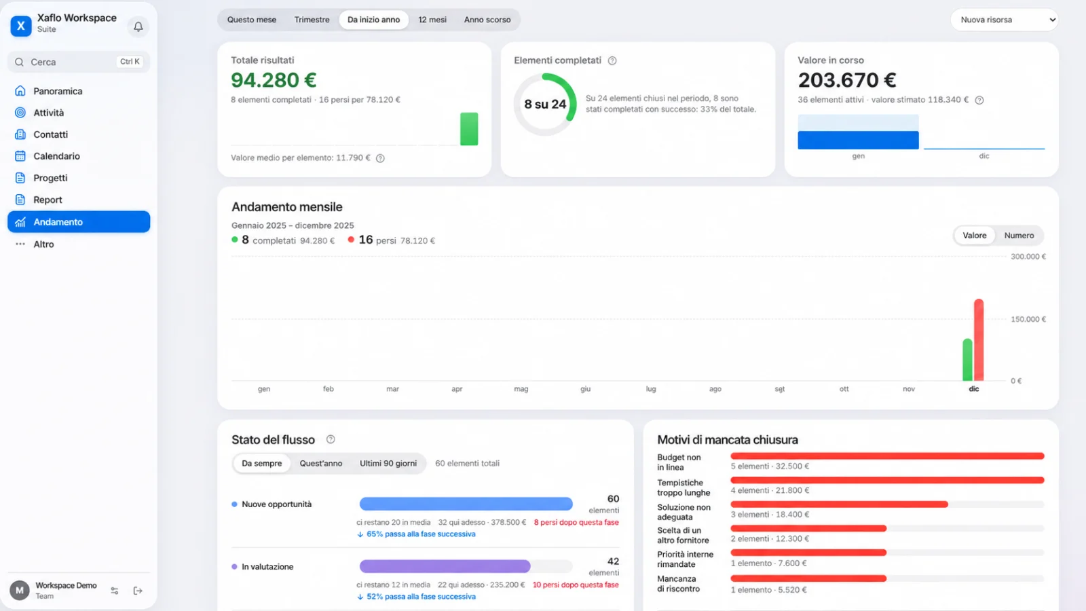
Task: Switch chart to Numero view
Action: [1019, 236]
